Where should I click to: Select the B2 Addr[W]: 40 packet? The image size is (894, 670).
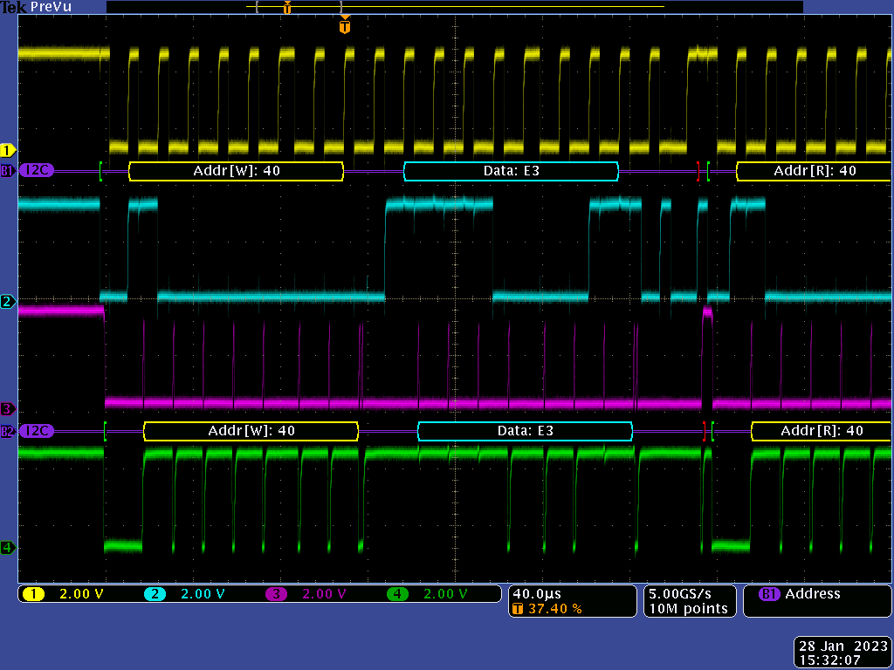[251, 431]
